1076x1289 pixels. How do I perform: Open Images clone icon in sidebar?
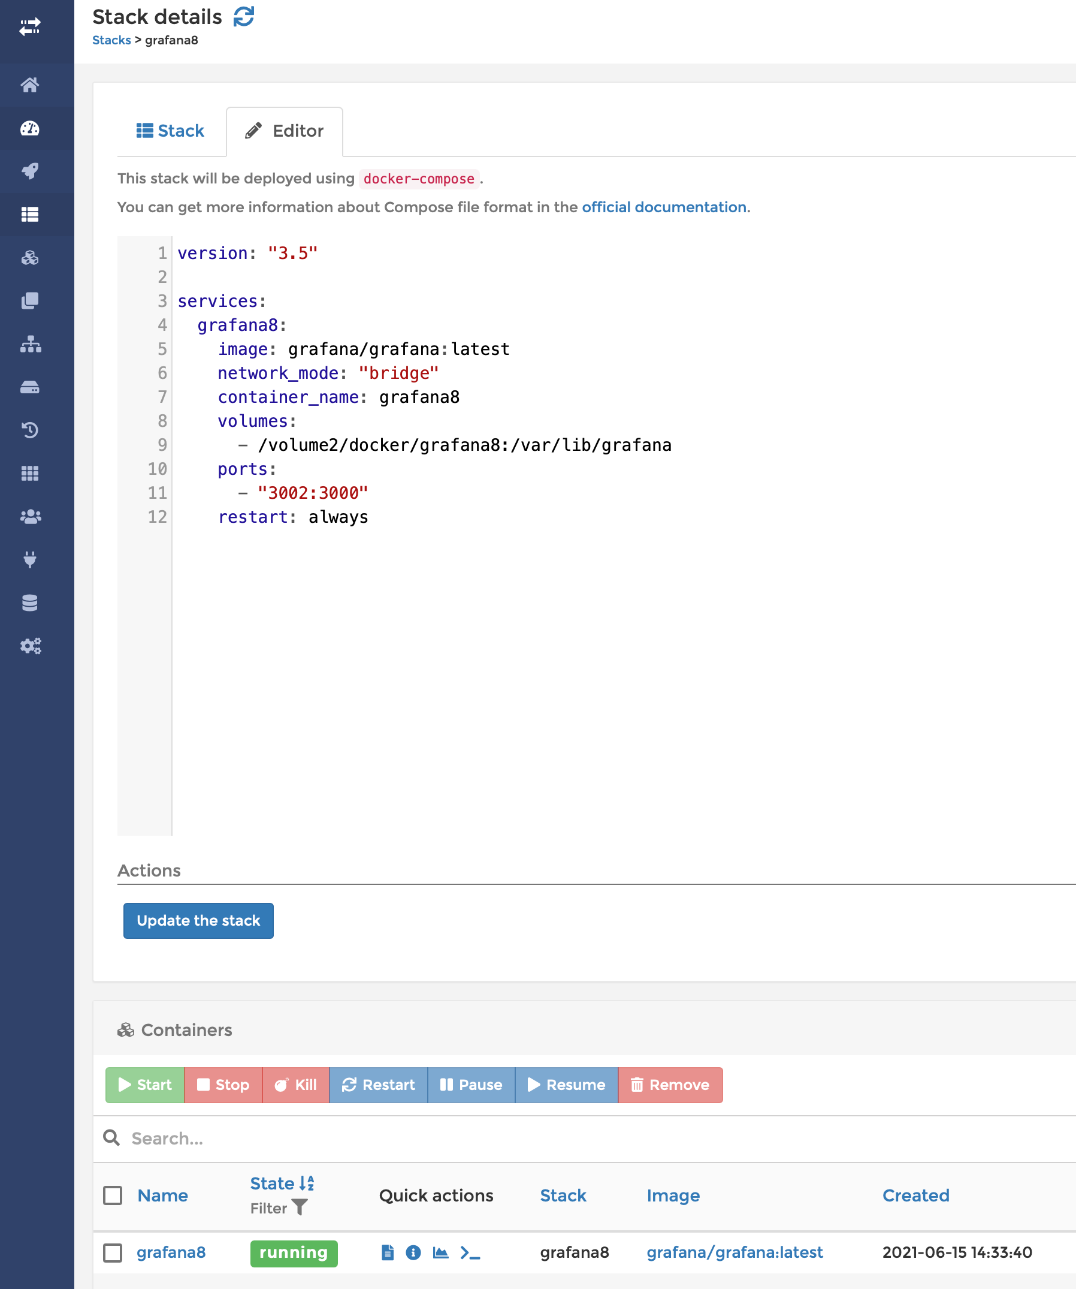[29, 301]
